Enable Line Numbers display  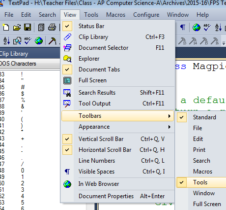(118, 161)
